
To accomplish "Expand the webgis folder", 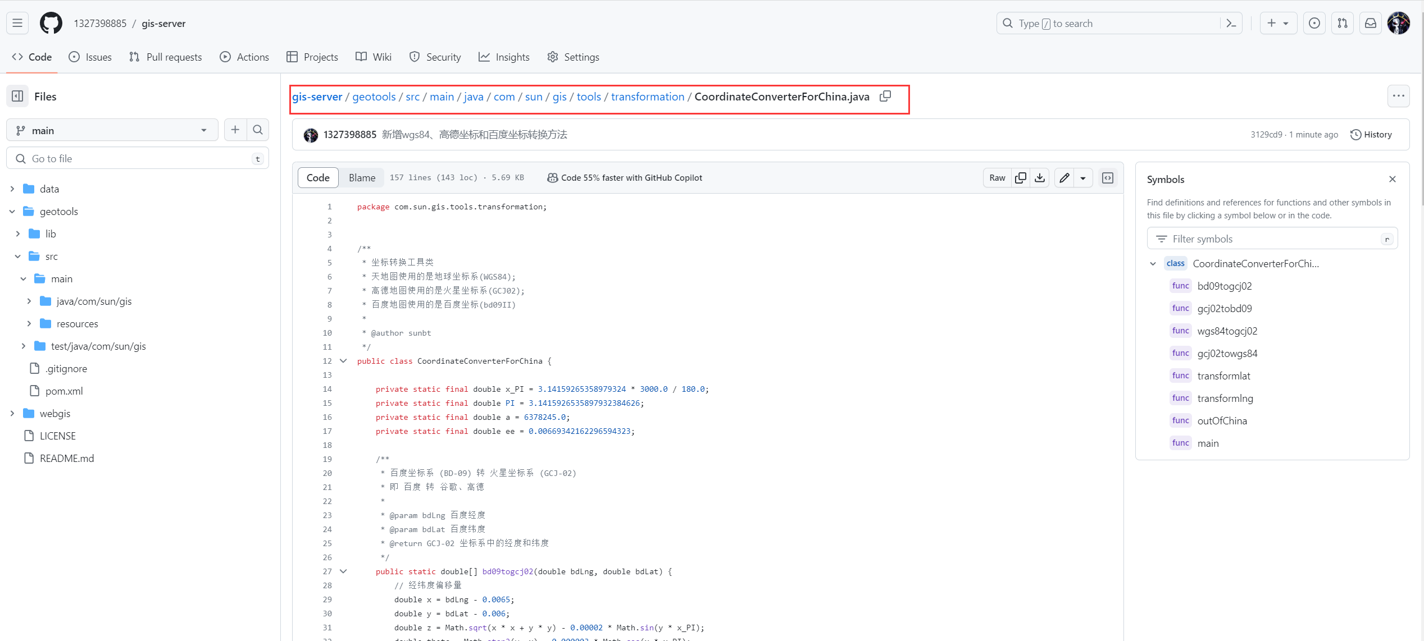I will click(12, 414).
